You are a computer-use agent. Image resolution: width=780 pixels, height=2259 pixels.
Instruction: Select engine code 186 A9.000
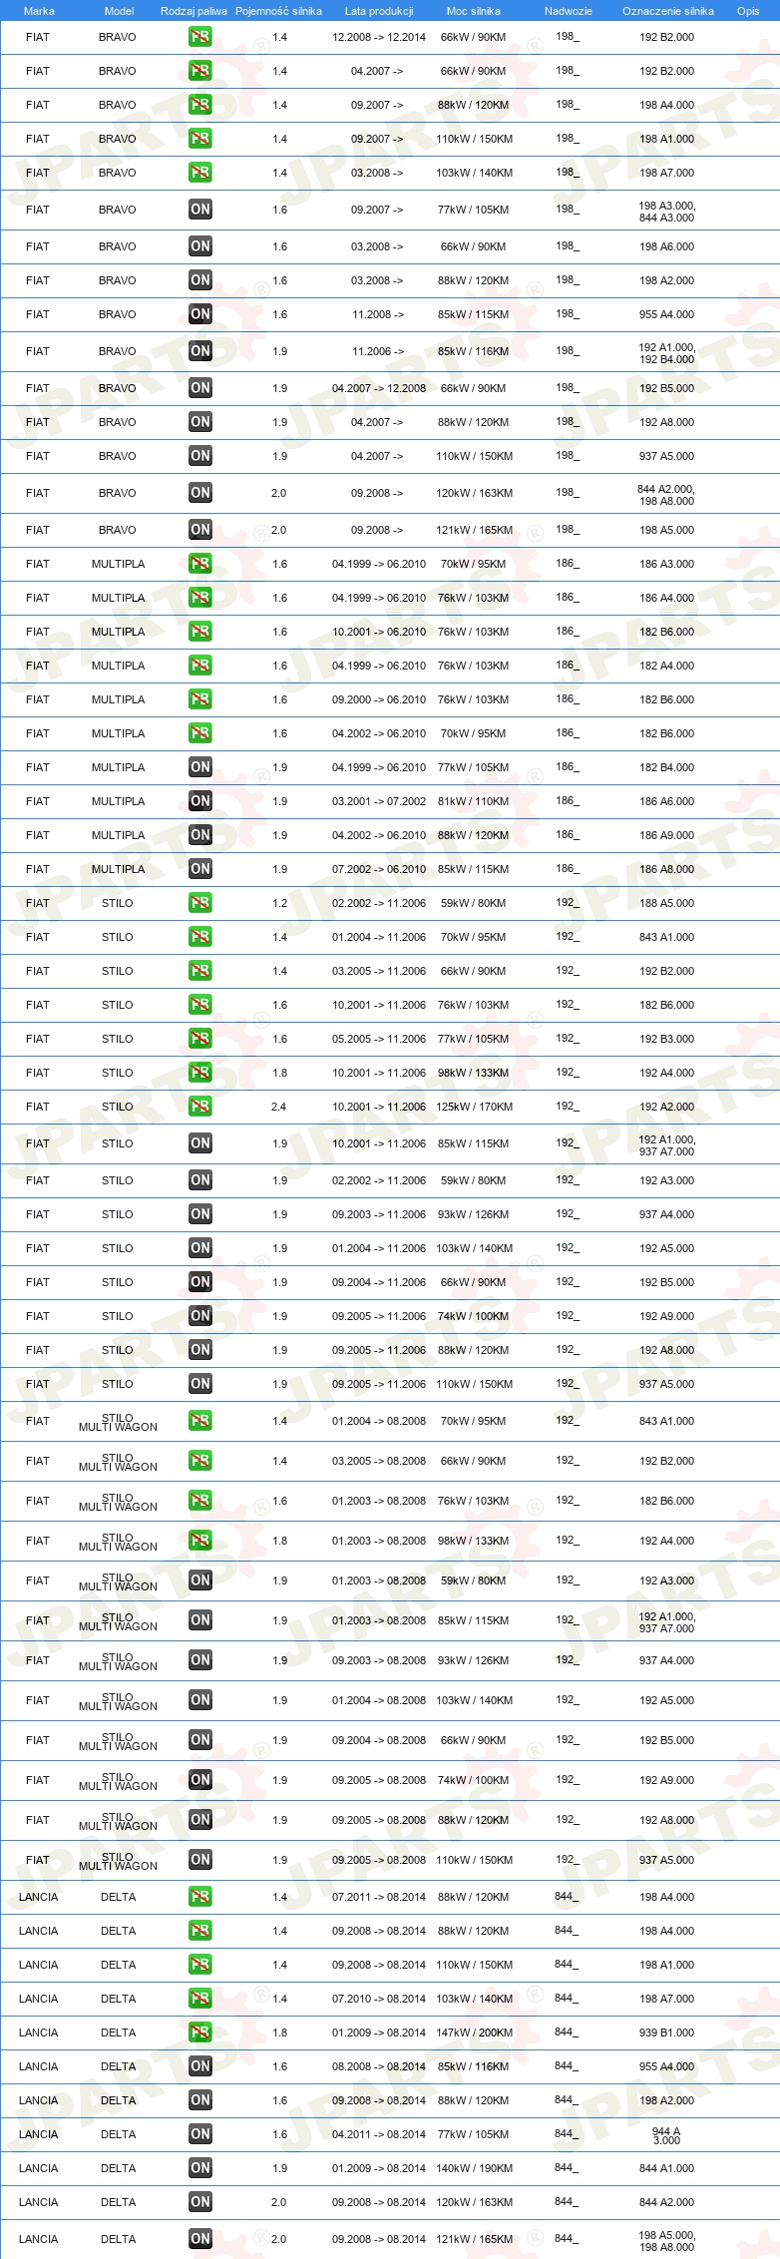(x=666, y=835)
